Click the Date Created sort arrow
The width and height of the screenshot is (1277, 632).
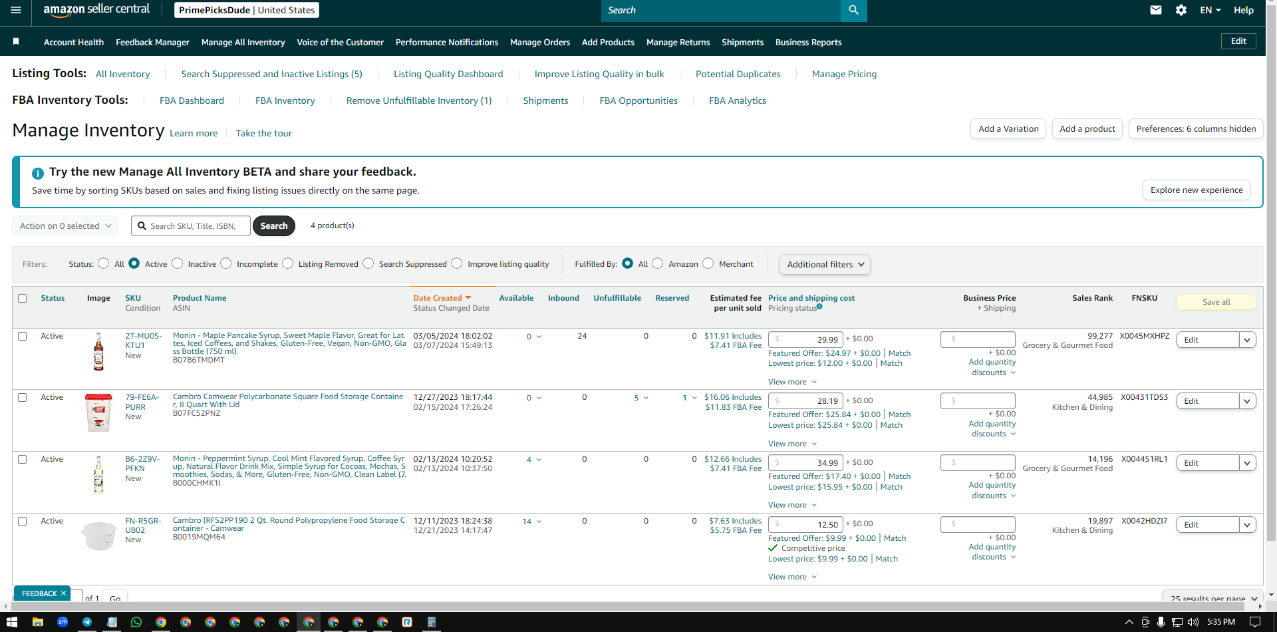coord(468,298)
